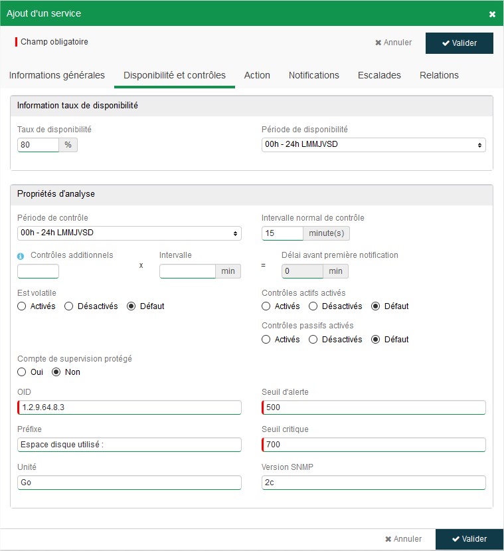The image size is (504, 551).
Task: Click the Version SNMP field
Action: [x=374, y=483]
